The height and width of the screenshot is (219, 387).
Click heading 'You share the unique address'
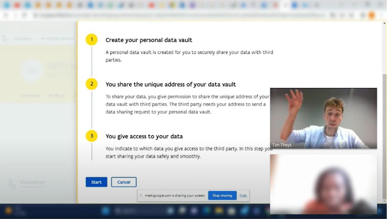tap(171, 84)
